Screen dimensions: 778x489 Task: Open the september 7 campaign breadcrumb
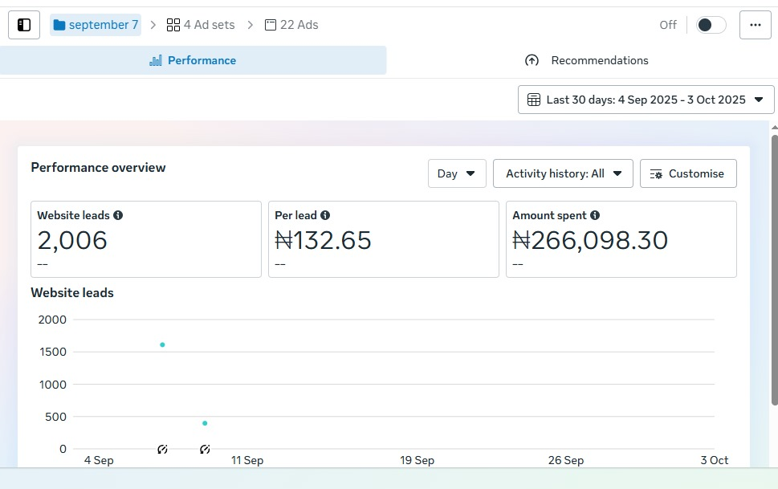pyautogui.click(x=96, y=25)
